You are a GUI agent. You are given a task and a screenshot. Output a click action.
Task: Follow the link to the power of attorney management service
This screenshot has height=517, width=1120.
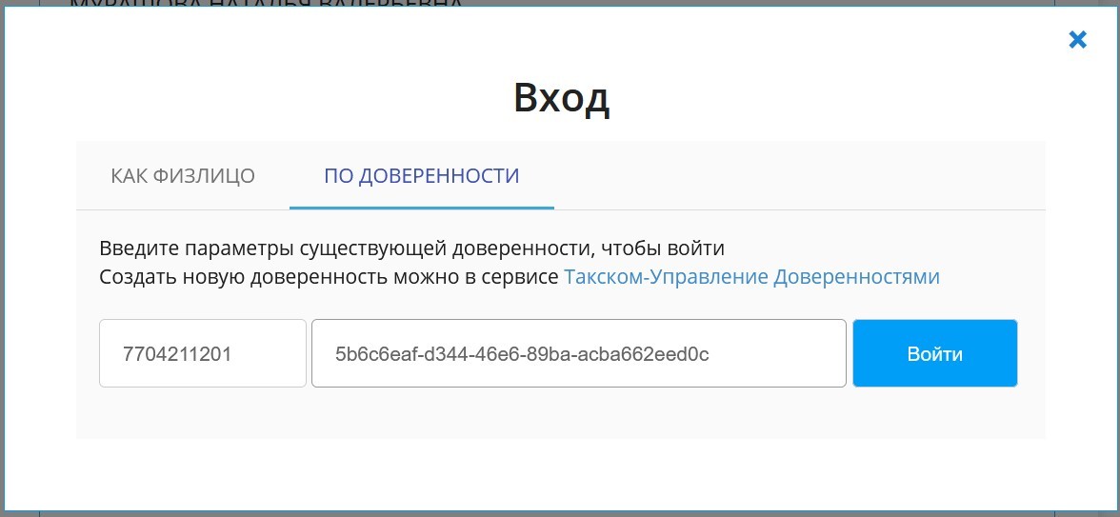[x=751, y=277]
